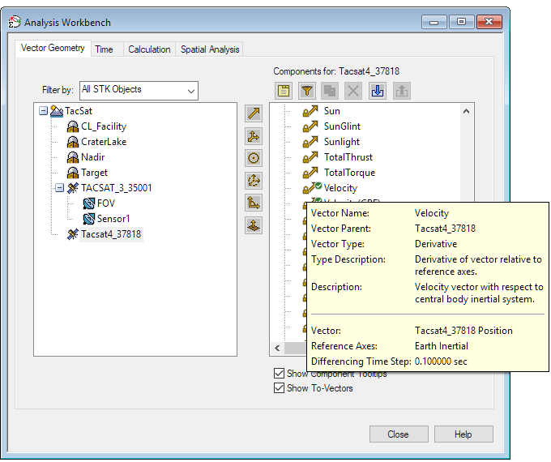Toggle Show Component Tooltips checkbox
551x462 pixels.
pos(280,374)
